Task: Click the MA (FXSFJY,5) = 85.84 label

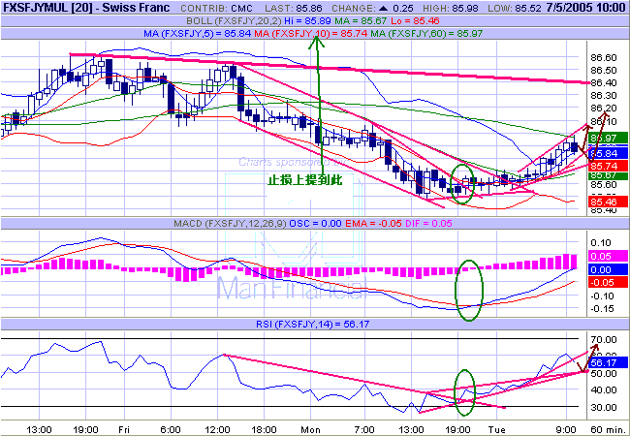Action: click(x=198, y=34)
